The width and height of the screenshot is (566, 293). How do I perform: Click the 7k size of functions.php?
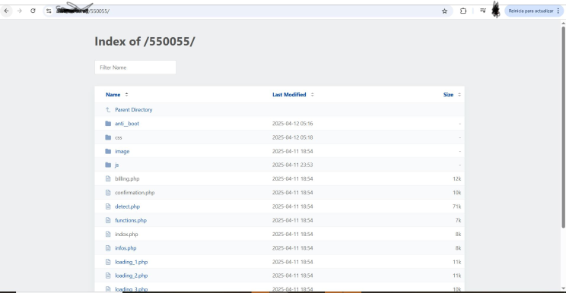(458, 220)
